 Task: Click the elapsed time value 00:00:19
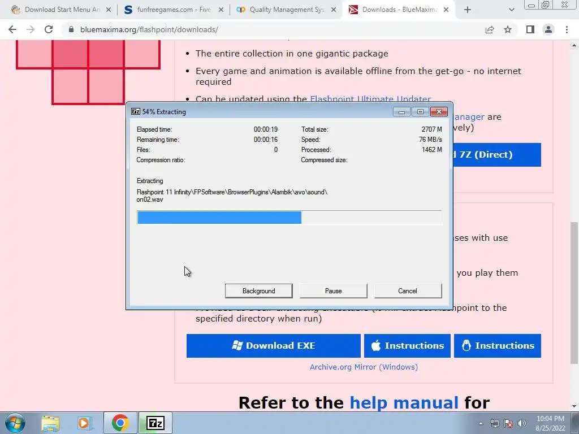click(x=266, y=129)
